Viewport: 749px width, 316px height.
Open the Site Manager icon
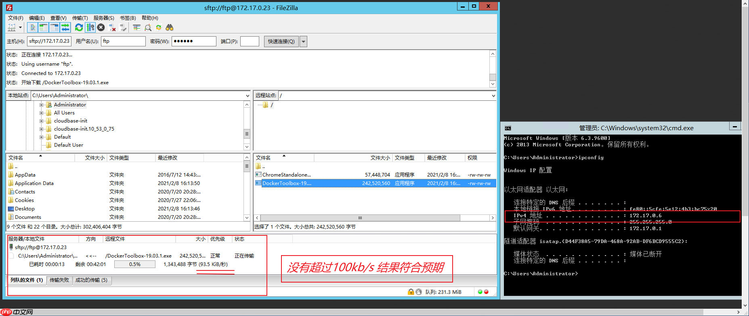pyautogui.click(x=12, y=27)
